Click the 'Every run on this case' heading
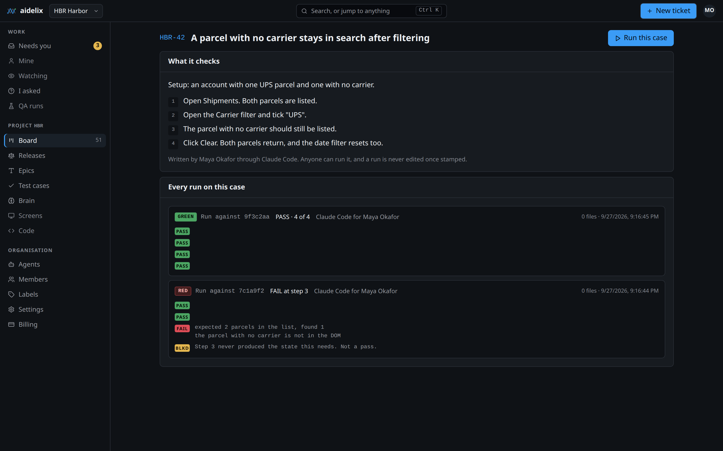This screenshot has height=451, width=723. [x=206, y=187]
